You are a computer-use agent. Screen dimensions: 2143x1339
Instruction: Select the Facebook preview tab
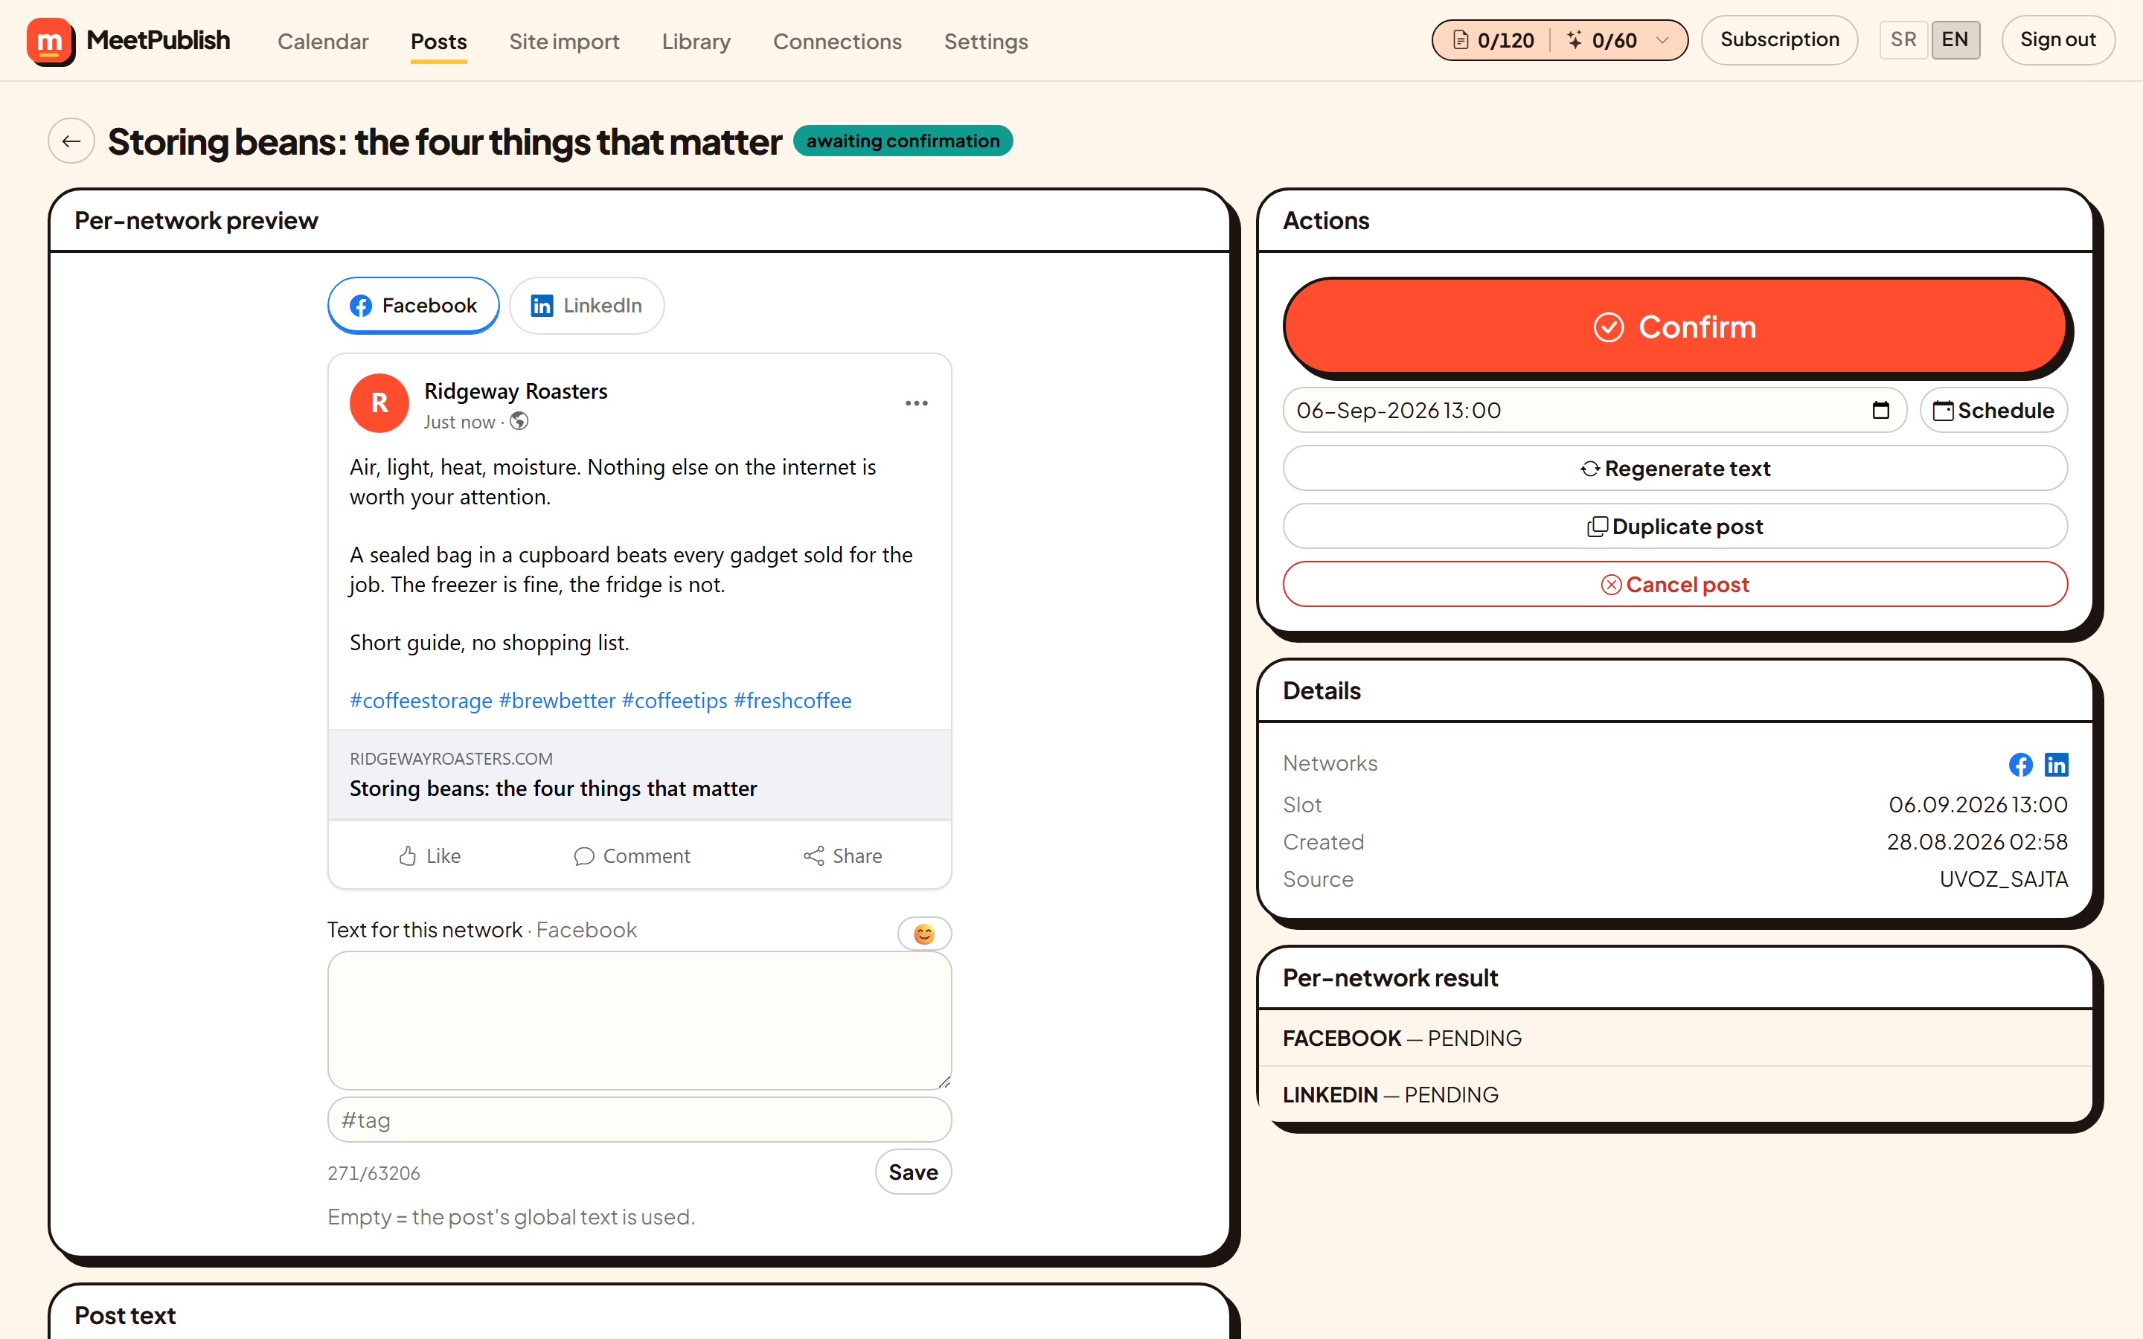(x=413, y=306)
